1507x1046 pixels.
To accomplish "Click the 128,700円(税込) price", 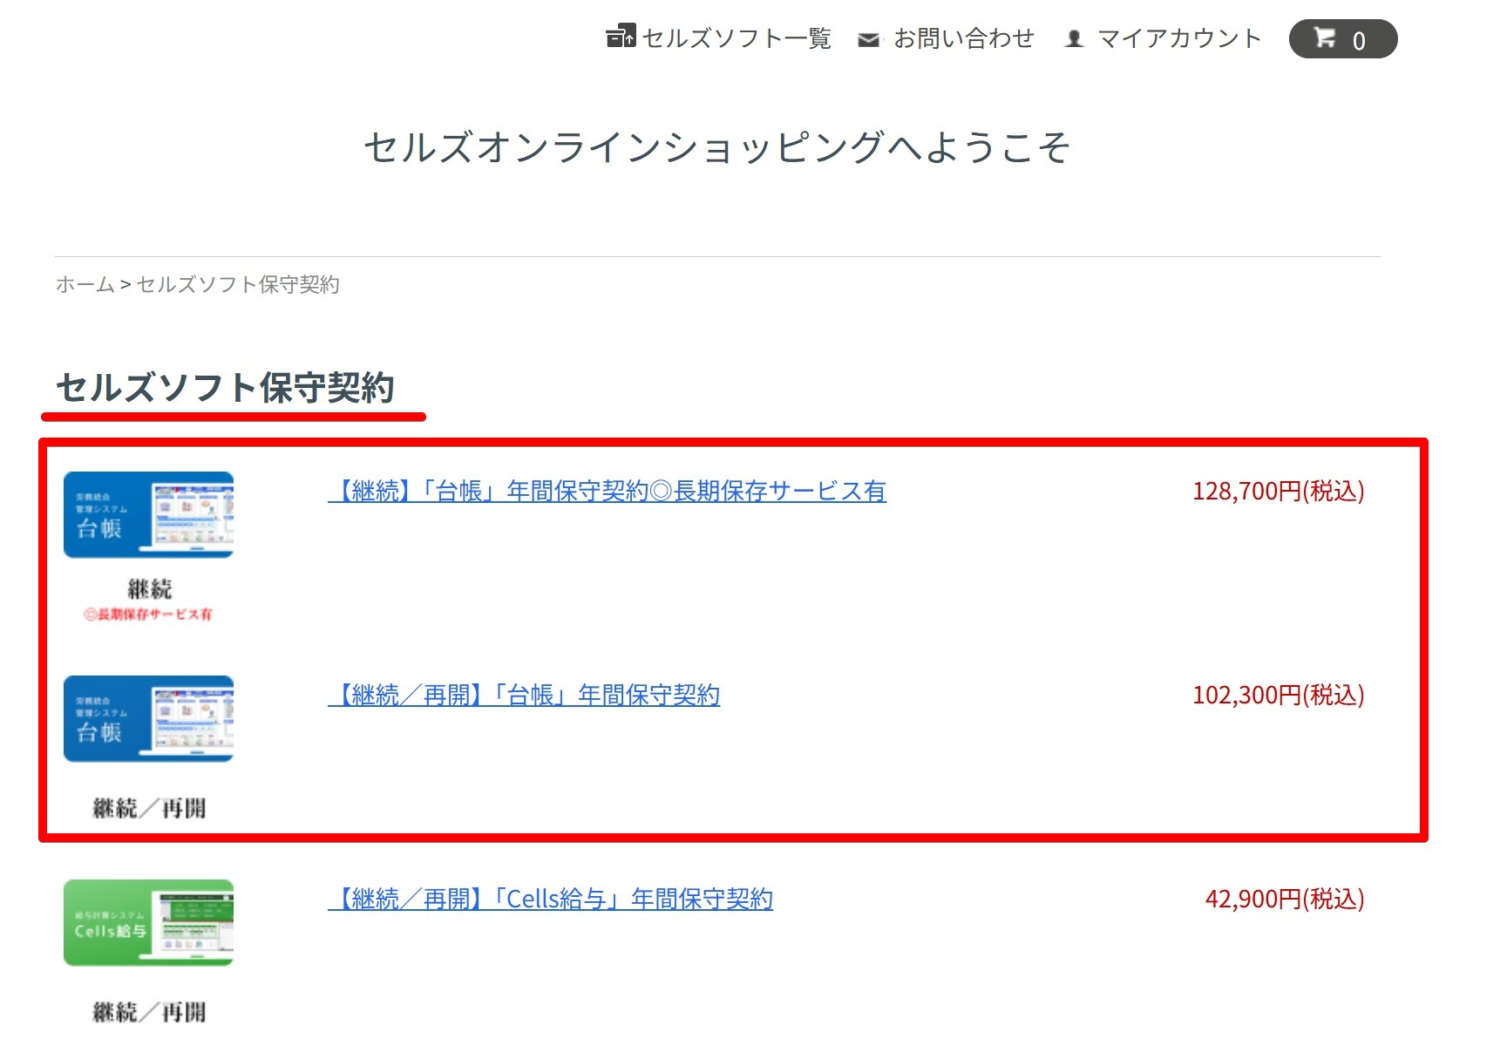I will [1278, 492].
